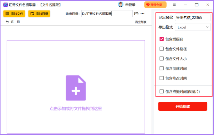This screenshot has height=135, width=214.
Task: Toggle 包含拍摄时间(仅图片) checkbox
Action: tap(162, 92)
